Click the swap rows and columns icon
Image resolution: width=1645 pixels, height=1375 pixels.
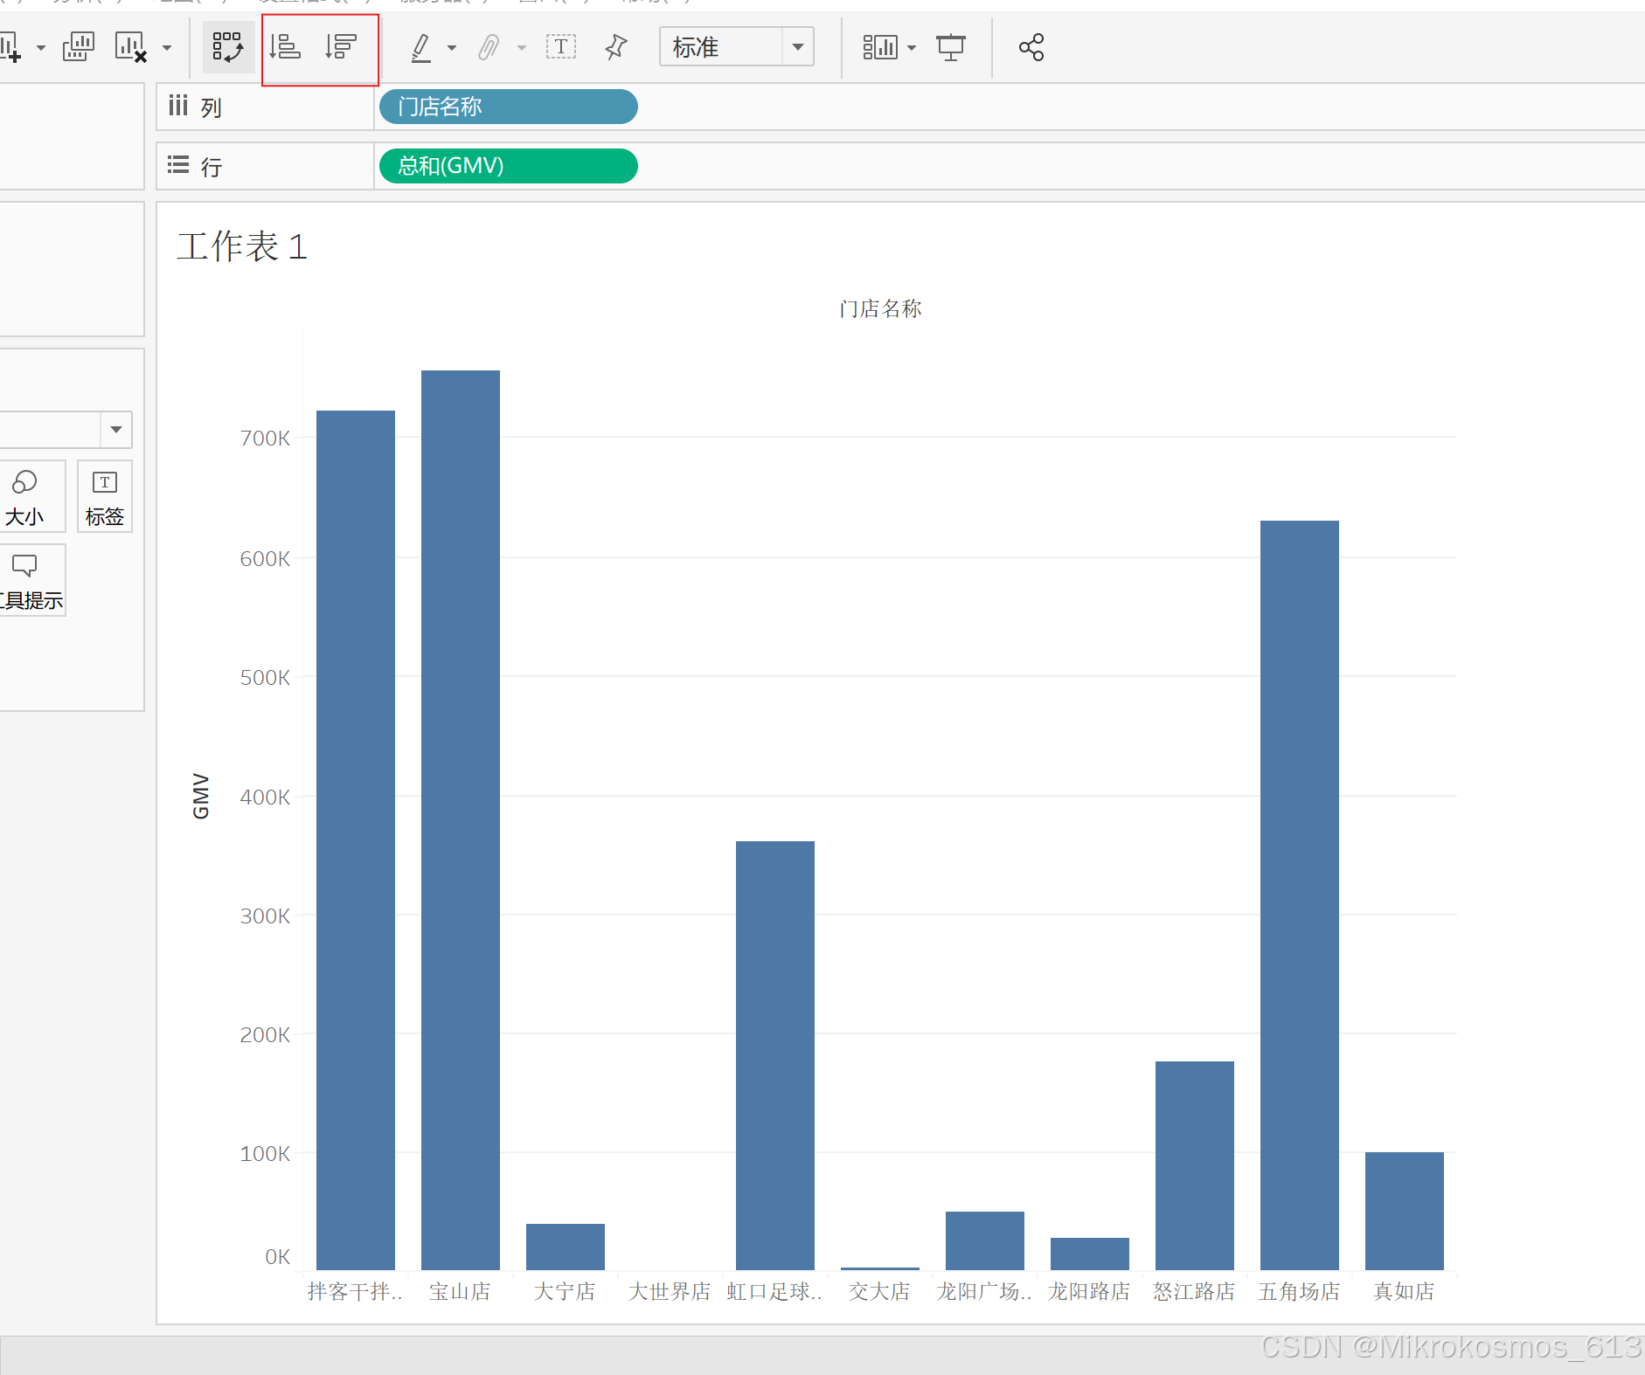point(228,47)
